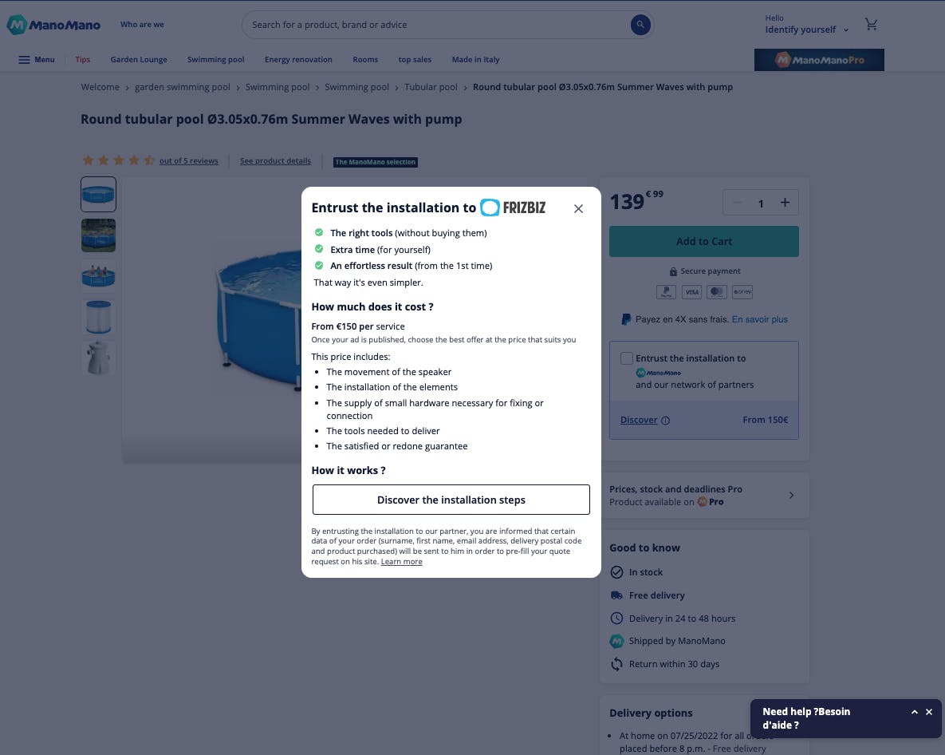This screenshot has height=755, width=945.
Task: Click the Shipped by ManoMano icon
Action: click(616, 641)
